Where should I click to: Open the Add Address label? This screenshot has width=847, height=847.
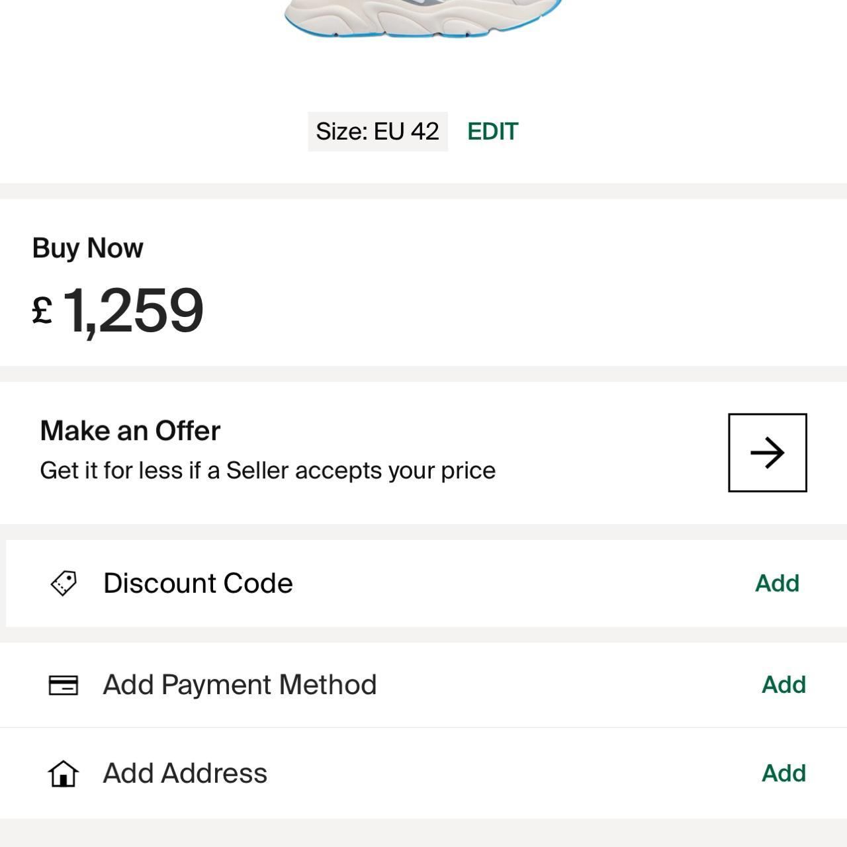(x=185, y=773)
